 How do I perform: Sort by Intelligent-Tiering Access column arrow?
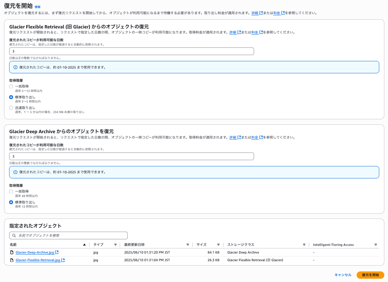[376, 245]
